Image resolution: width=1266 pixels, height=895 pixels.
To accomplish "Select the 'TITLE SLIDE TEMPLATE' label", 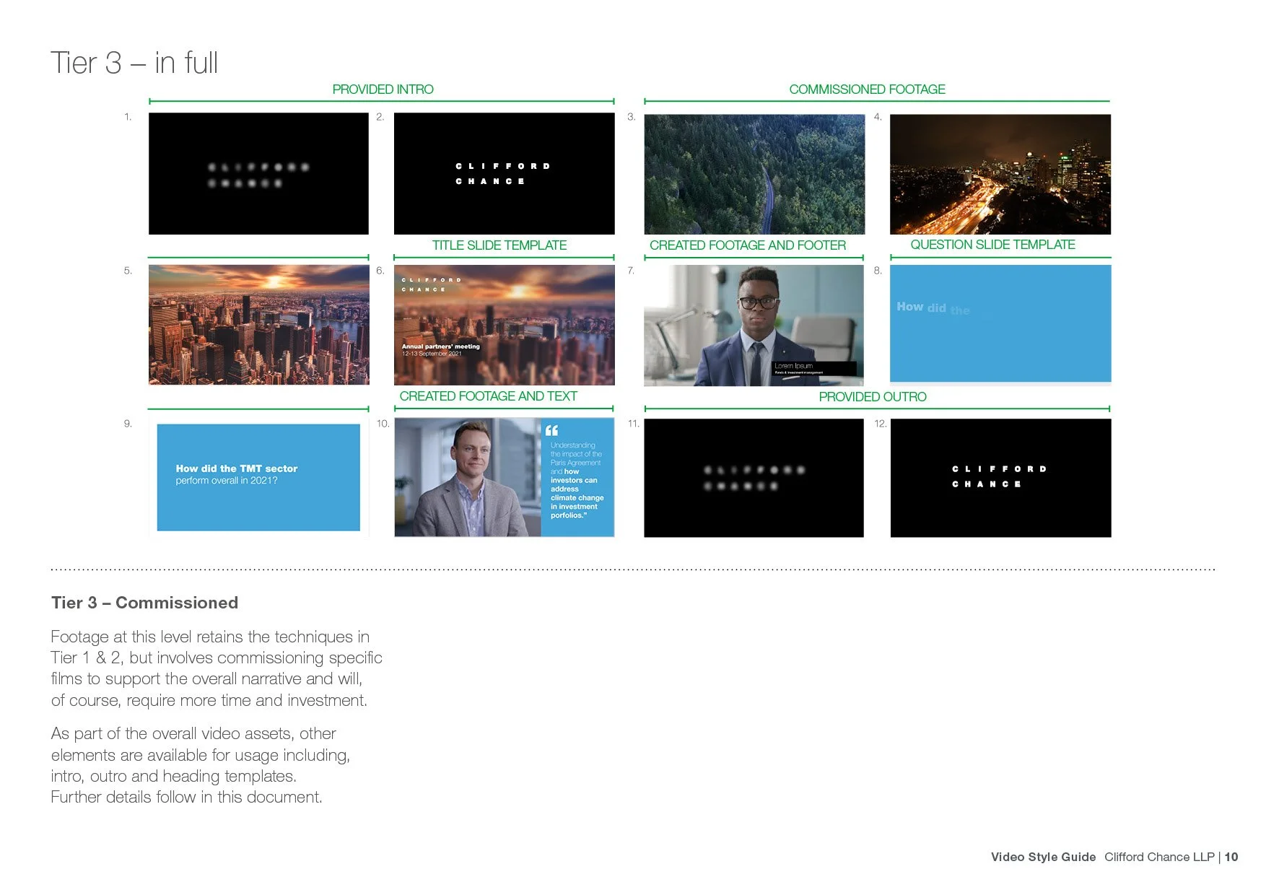I will coord(499,245).
